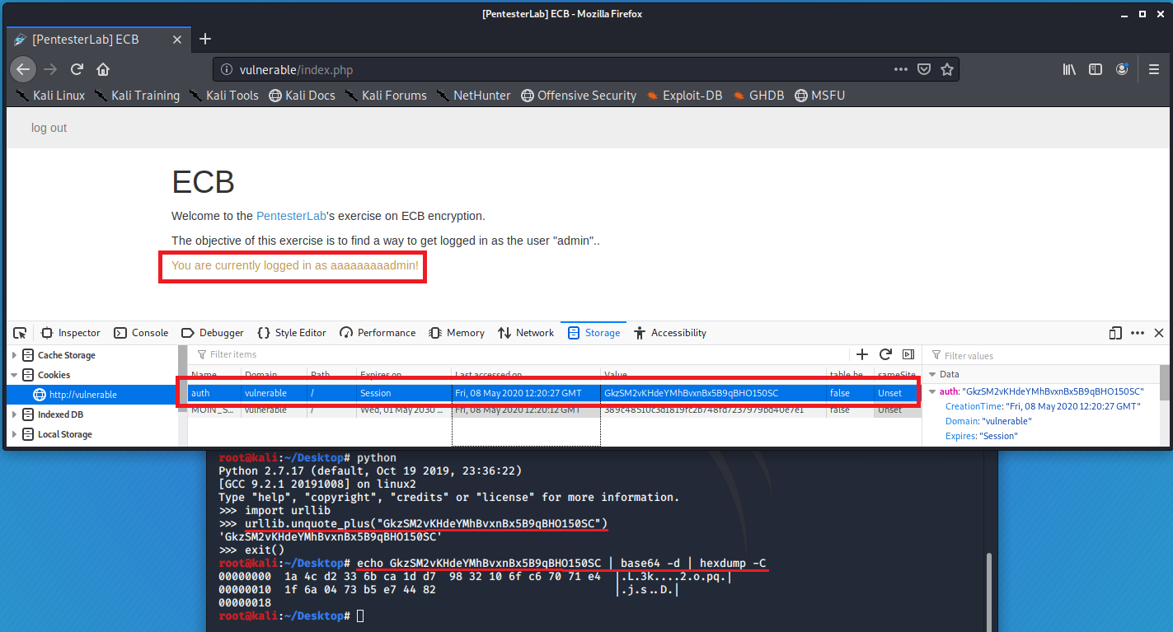Go to the Firefox home page
This screenshot has width=1173, height=632.
[103, 69]
